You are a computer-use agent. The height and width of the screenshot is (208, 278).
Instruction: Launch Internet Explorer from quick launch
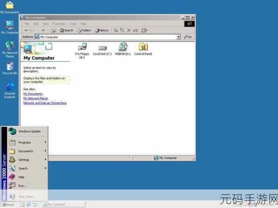tap(28, 205)
